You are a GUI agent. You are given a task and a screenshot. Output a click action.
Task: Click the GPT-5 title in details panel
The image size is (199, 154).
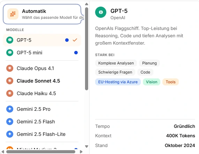coord(119,11)
